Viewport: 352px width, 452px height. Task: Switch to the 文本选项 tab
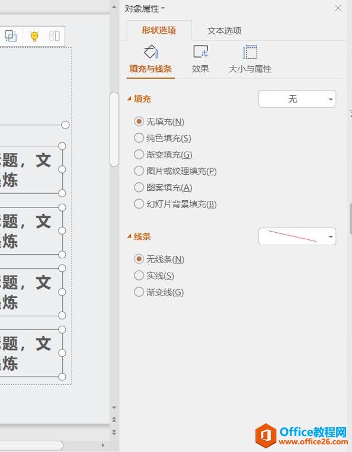point(224,31)
